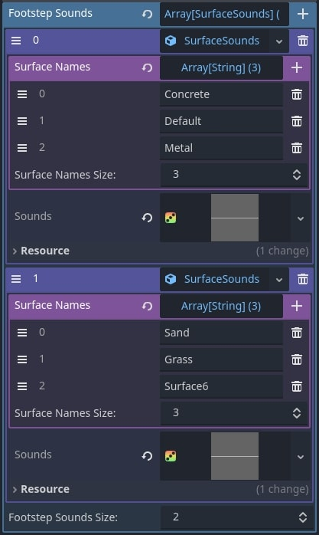Edit the Sand text field
Image resolution: width=319 pixels, height=535 pixels.
(221, 333)
